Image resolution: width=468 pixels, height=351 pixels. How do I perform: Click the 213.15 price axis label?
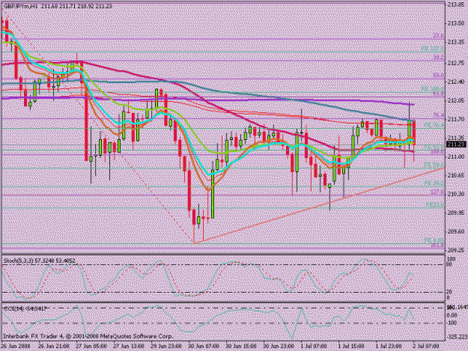pos(456,42)
